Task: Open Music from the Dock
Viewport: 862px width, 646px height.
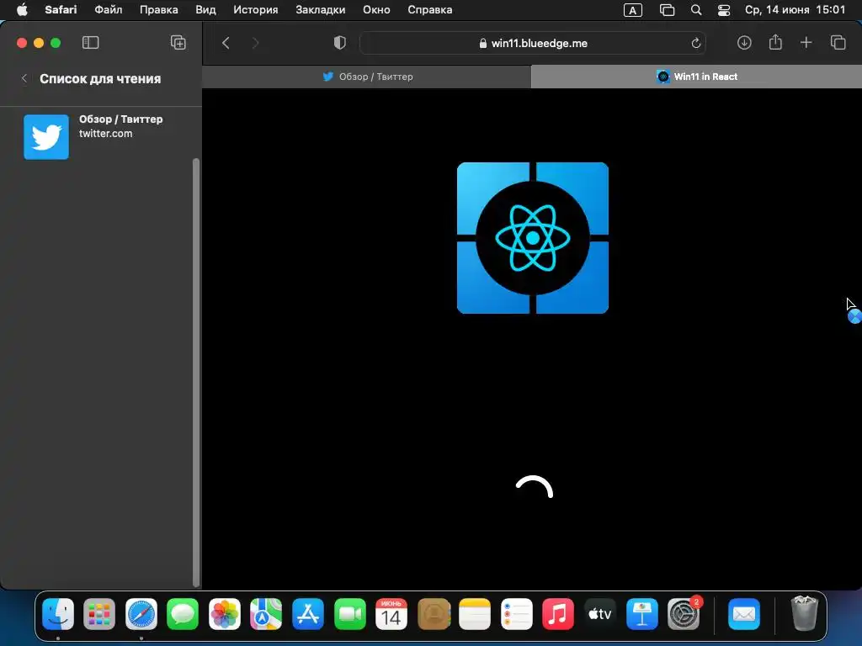Action: (x=558, y=614)
